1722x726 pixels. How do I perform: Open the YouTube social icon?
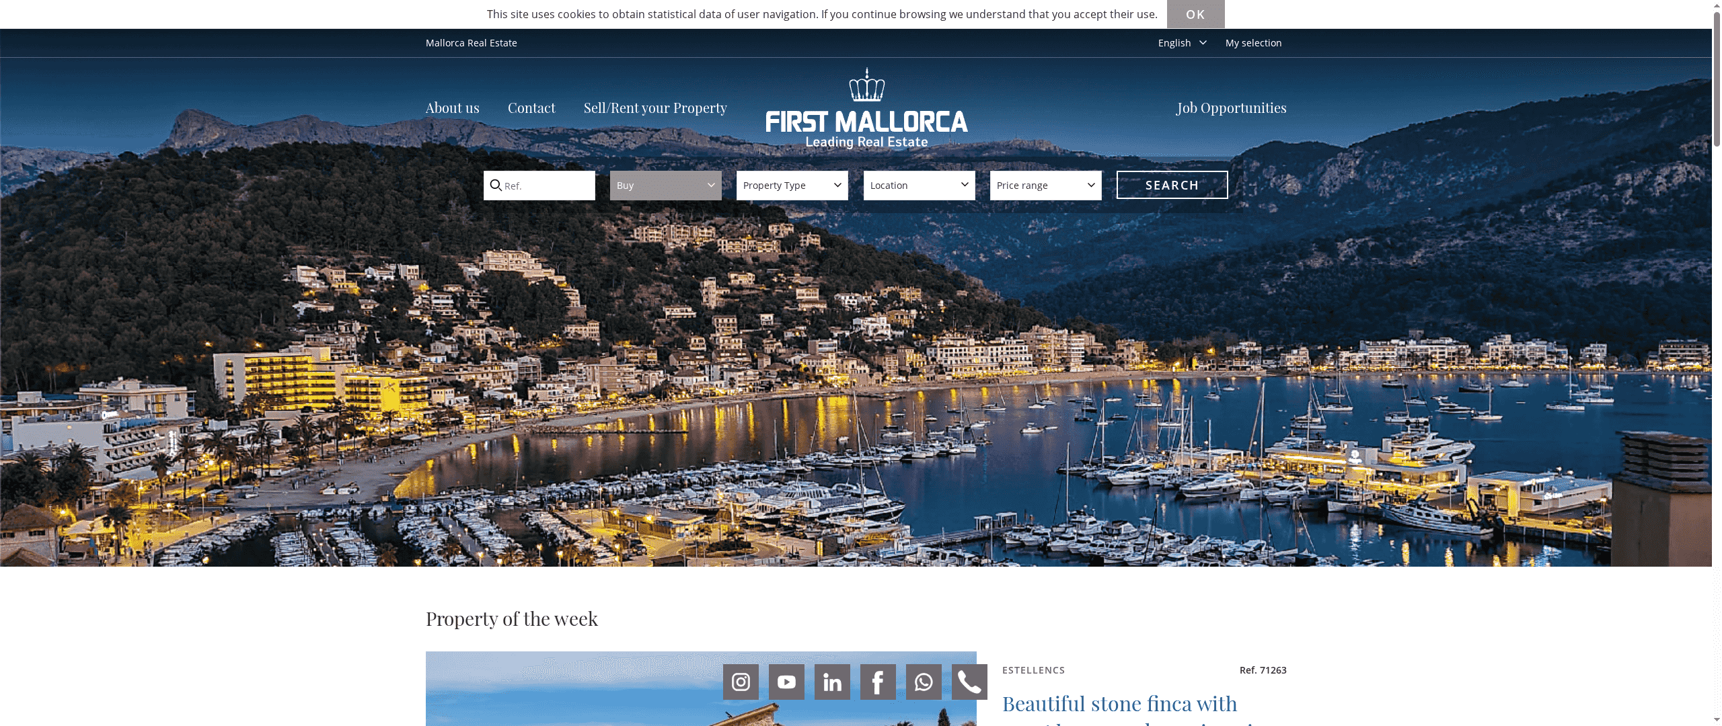[x=786, y=682]
